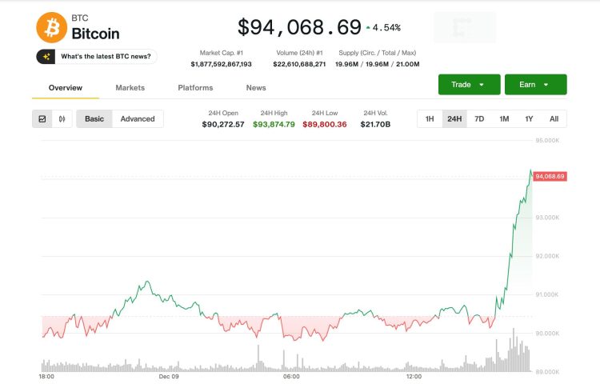Click the faded logo box near price

click(464, 27)
